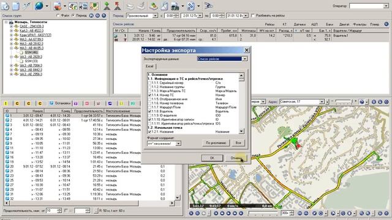The width and height of the screenshot is (392, 220).
Task: Open the 'Баки' tab
Action: (330, 24)
